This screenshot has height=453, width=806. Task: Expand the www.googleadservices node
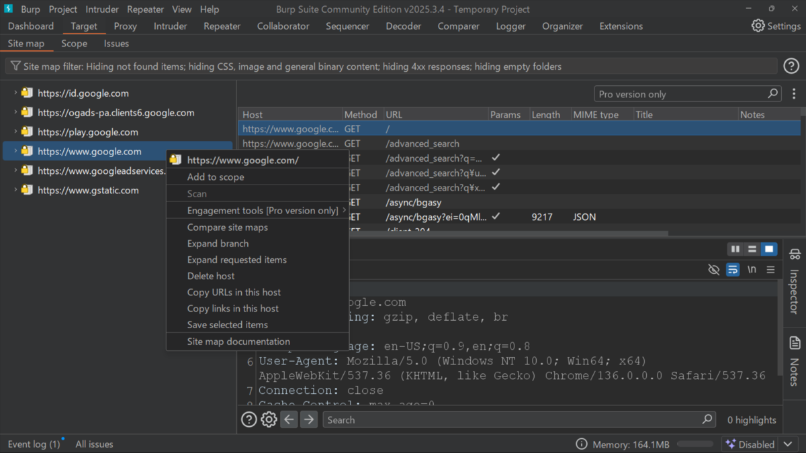[x=15, y=170]
